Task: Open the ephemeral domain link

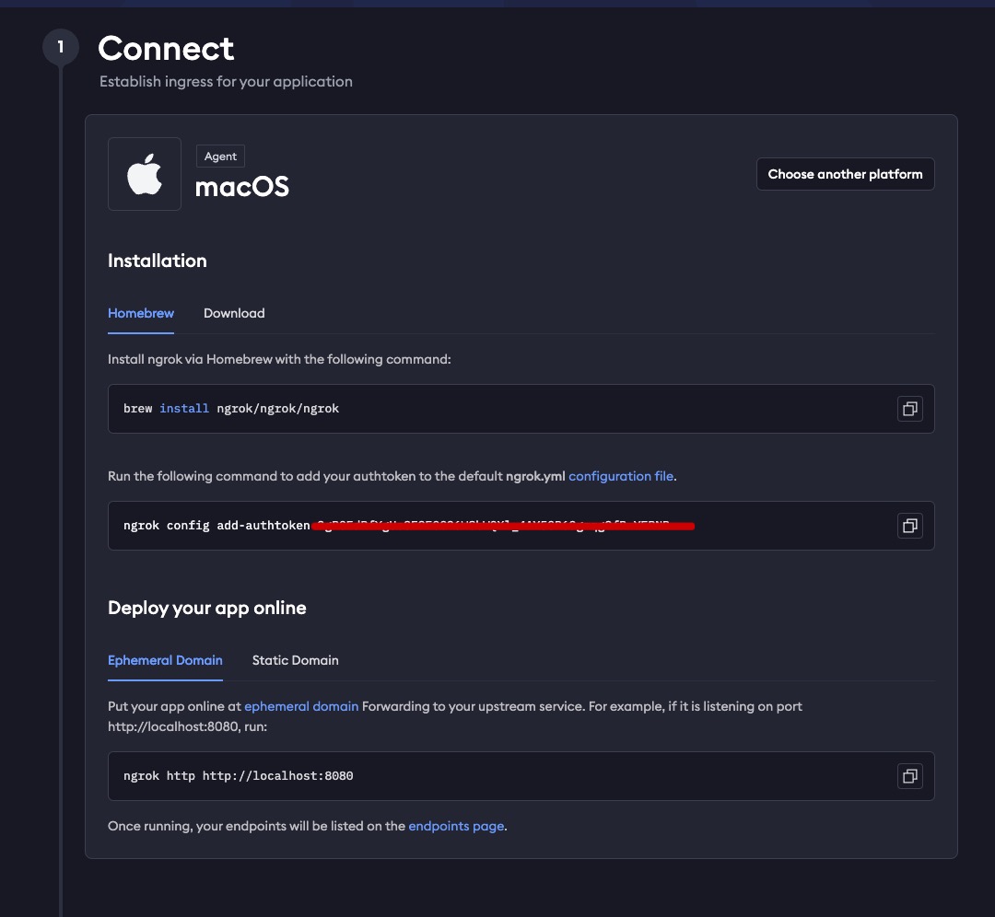Action: [301, 706]
